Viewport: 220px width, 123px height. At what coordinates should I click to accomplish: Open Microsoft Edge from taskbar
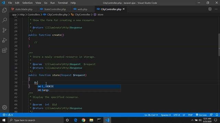(76, 120)
